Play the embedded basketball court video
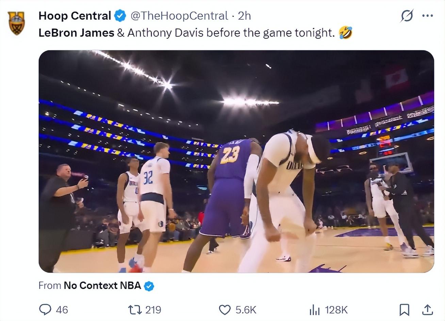This screenshot has height=321, width=445. [x=236, y=162]
